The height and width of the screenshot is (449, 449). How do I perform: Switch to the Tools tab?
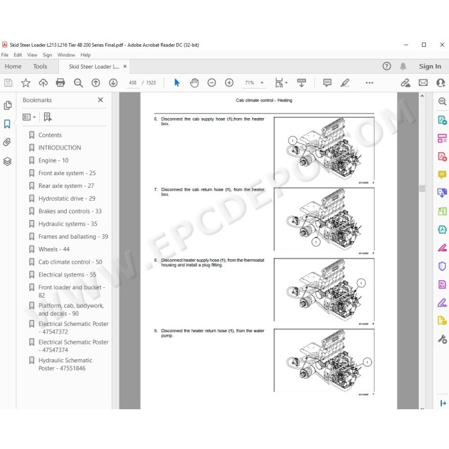40,67
